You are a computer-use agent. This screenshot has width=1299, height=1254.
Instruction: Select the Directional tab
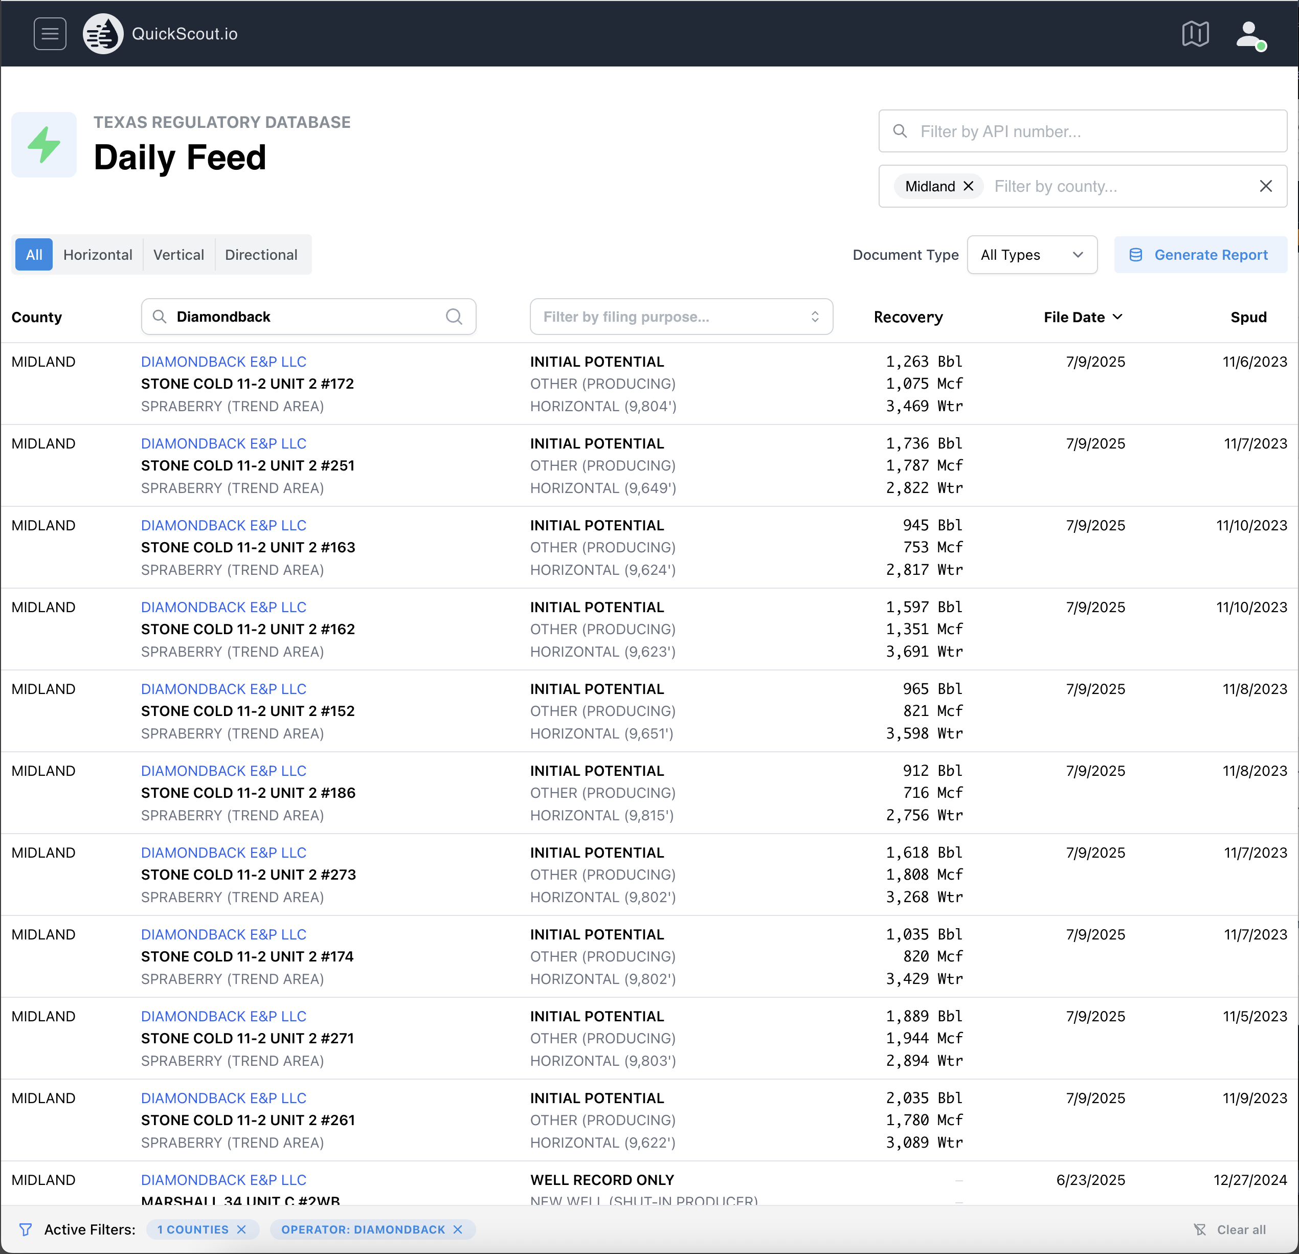click(261, 255)
